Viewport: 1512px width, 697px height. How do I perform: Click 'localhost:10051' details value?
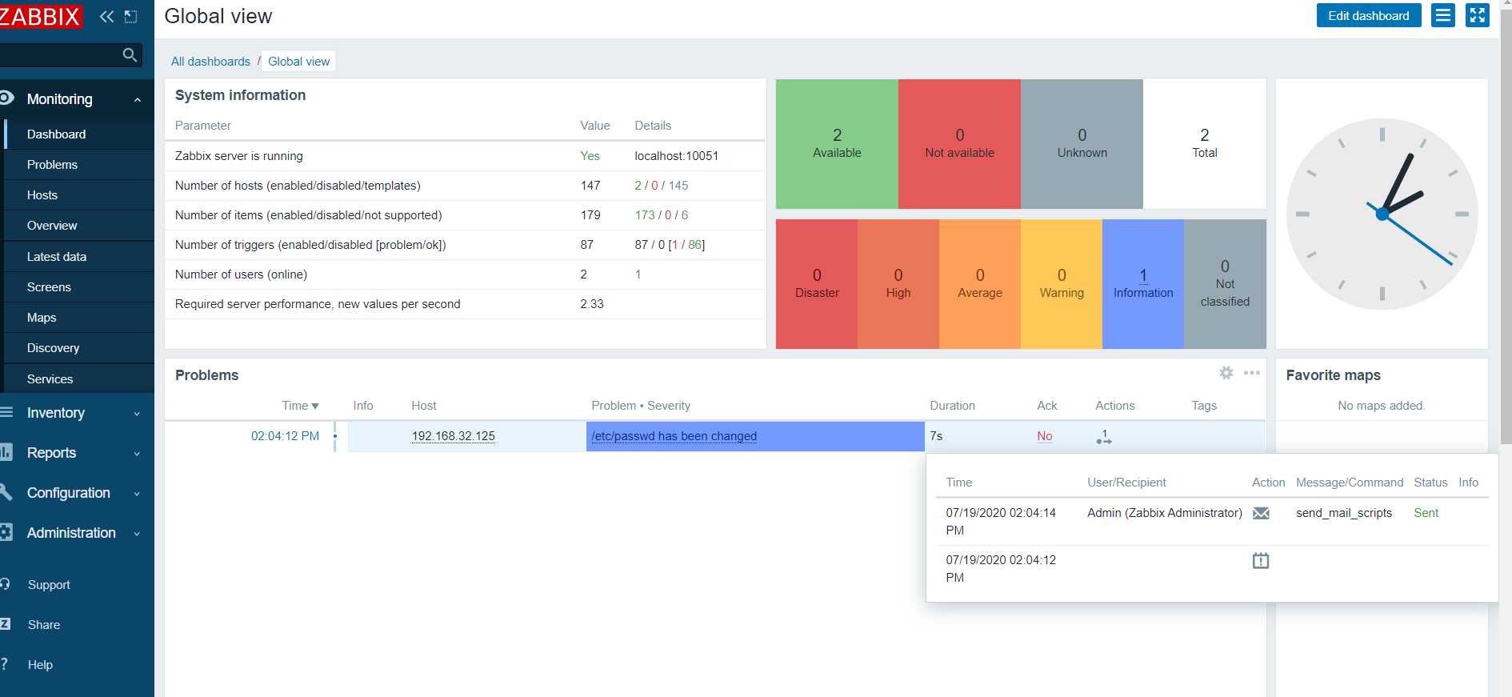(676, 156)
